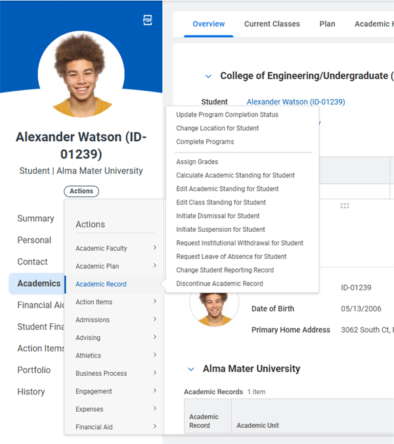
Task: Open the Action Items actions category
Action: [115, 302]
